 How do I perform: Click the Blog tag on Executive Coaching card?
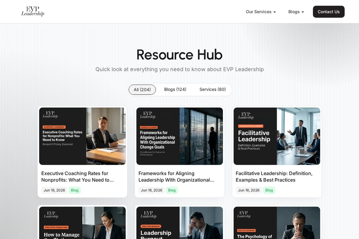click(75, 190)
